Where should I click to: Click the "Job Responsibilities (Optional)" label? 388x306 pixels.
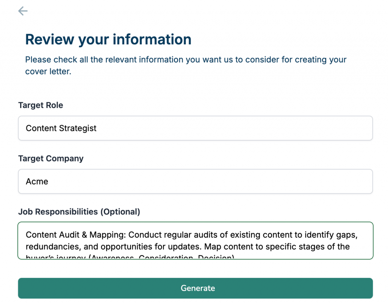79,212
